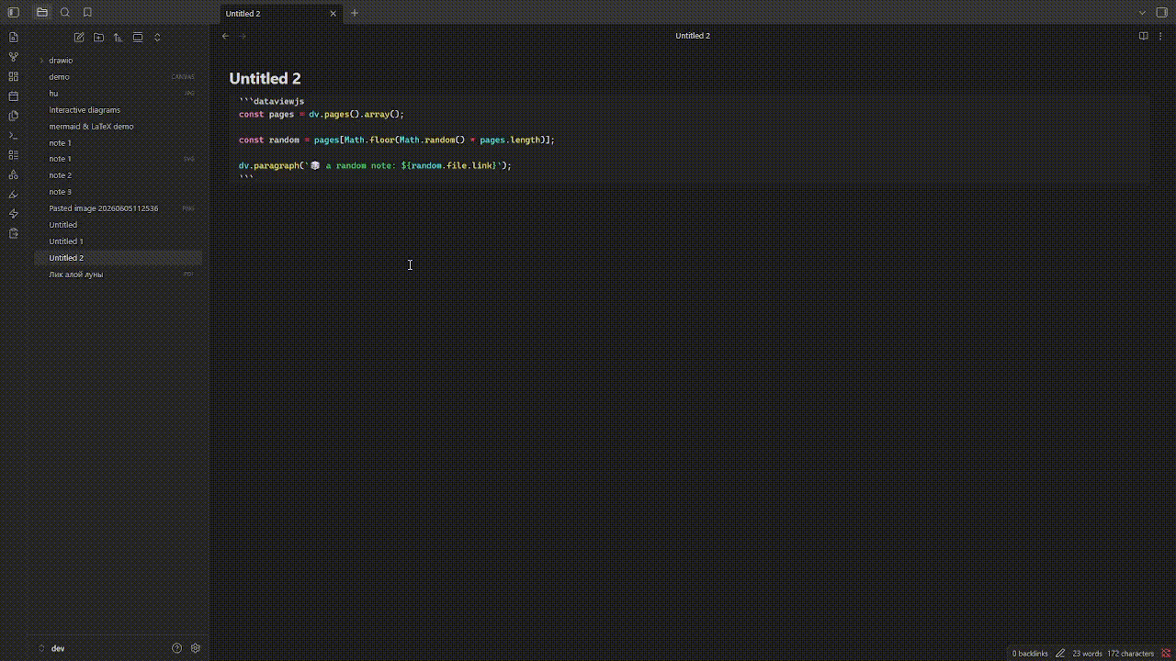Click the shapes ribbon icon
This screenshot has height=661, width=1176.
point(13,174)
